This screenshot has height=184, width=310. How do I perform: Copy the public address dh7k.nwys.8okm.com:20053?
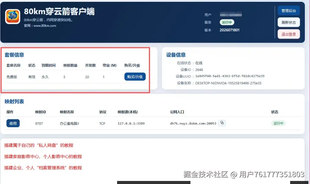(222, 123)
